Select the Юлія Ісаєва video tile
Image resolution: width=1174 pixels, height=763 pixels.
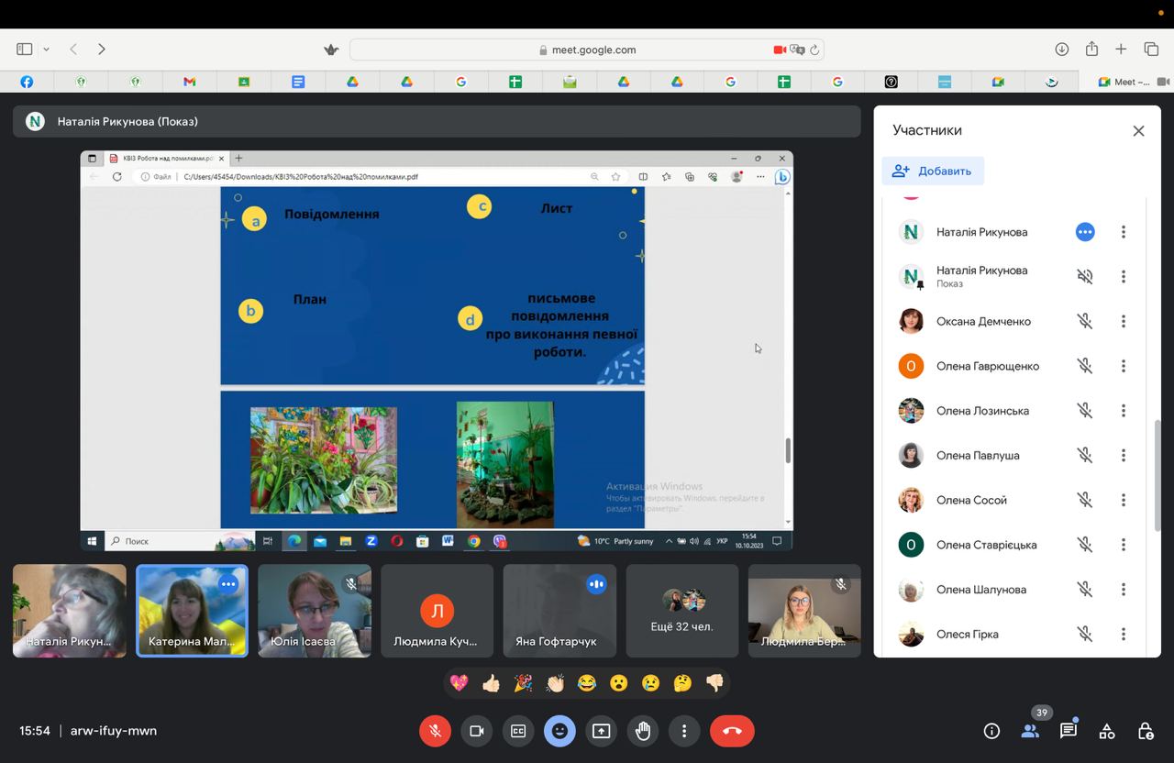(315, 611)
